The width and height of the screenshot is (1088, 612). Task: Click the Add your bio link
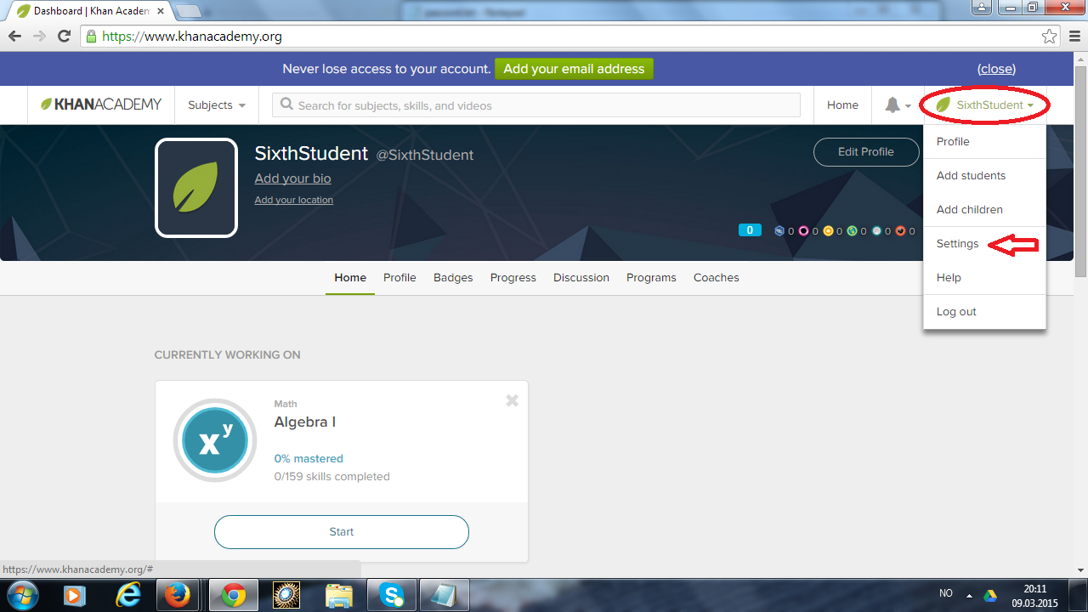tap(292, 178)
